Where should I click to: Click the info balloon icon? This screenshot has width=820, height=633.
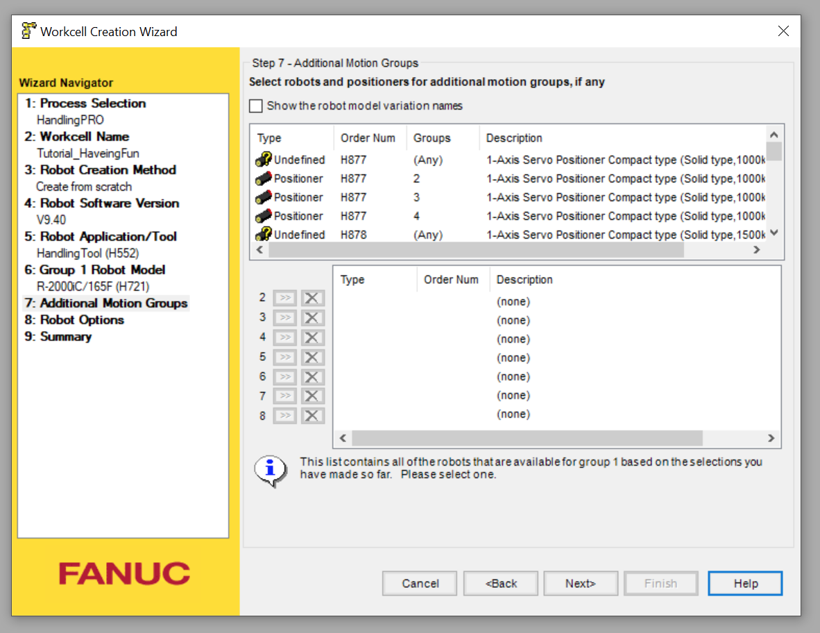tap(271, 471)
